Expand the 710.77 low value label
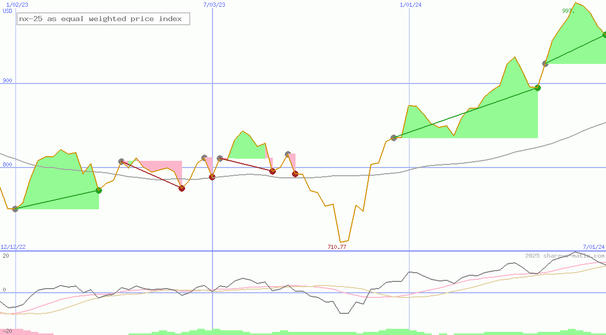Screen dimensions: 606x335 tap(337, 247)
